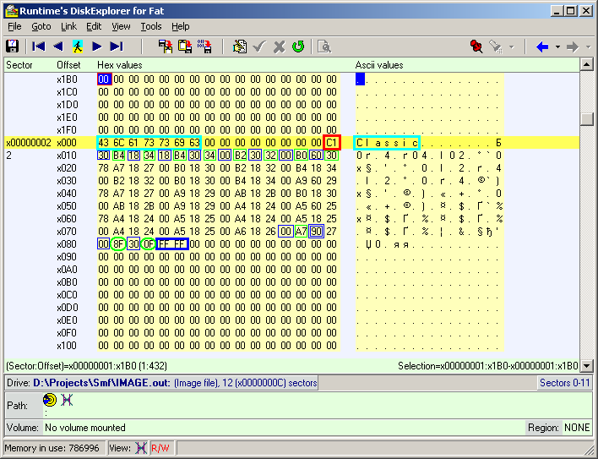Open the File menu
Screen dimensions: 598x459
click(14, 26)
